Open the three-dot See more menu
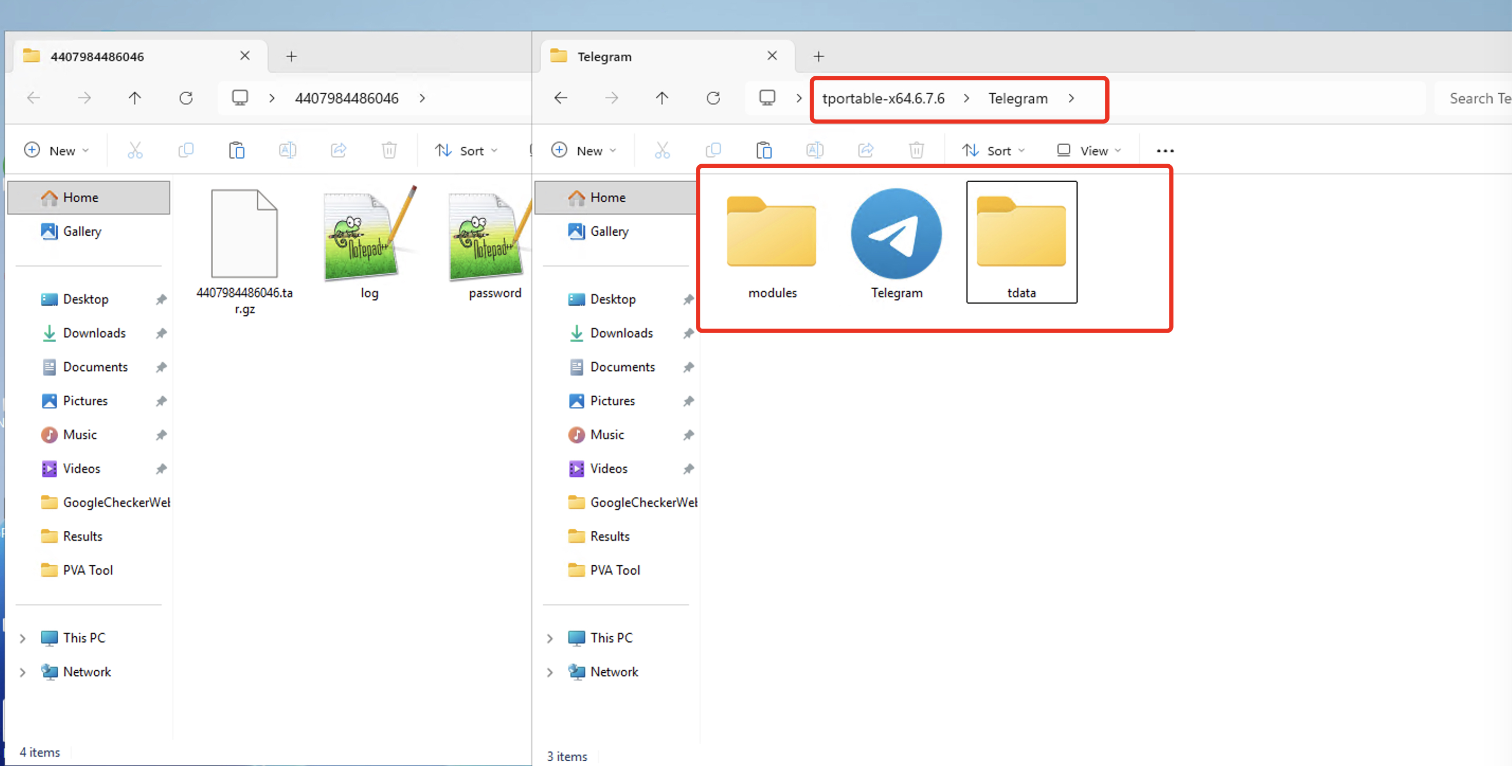Screen dimensions: 1512x766 tap(1165, 150)
